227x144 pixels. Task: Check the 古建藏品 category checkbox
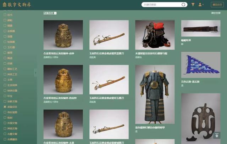coord(5,139)
